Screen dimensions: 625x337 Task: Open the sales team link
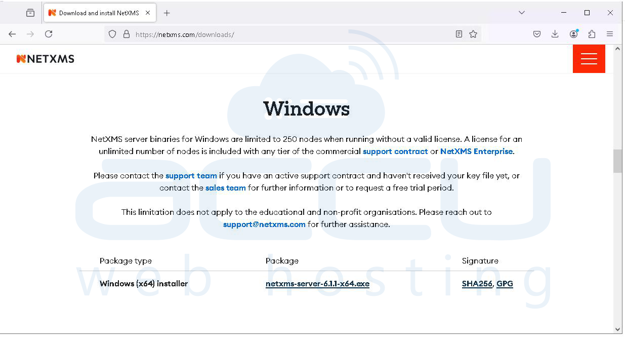coord(226,188)
